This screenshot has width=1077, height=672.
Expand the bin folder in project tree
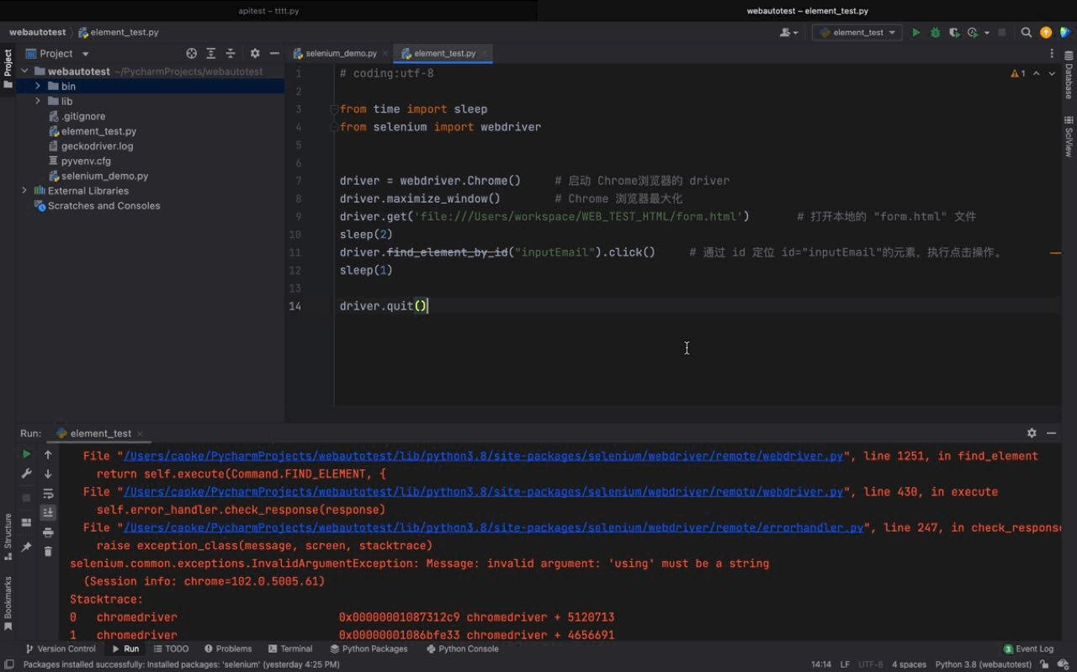38,86
